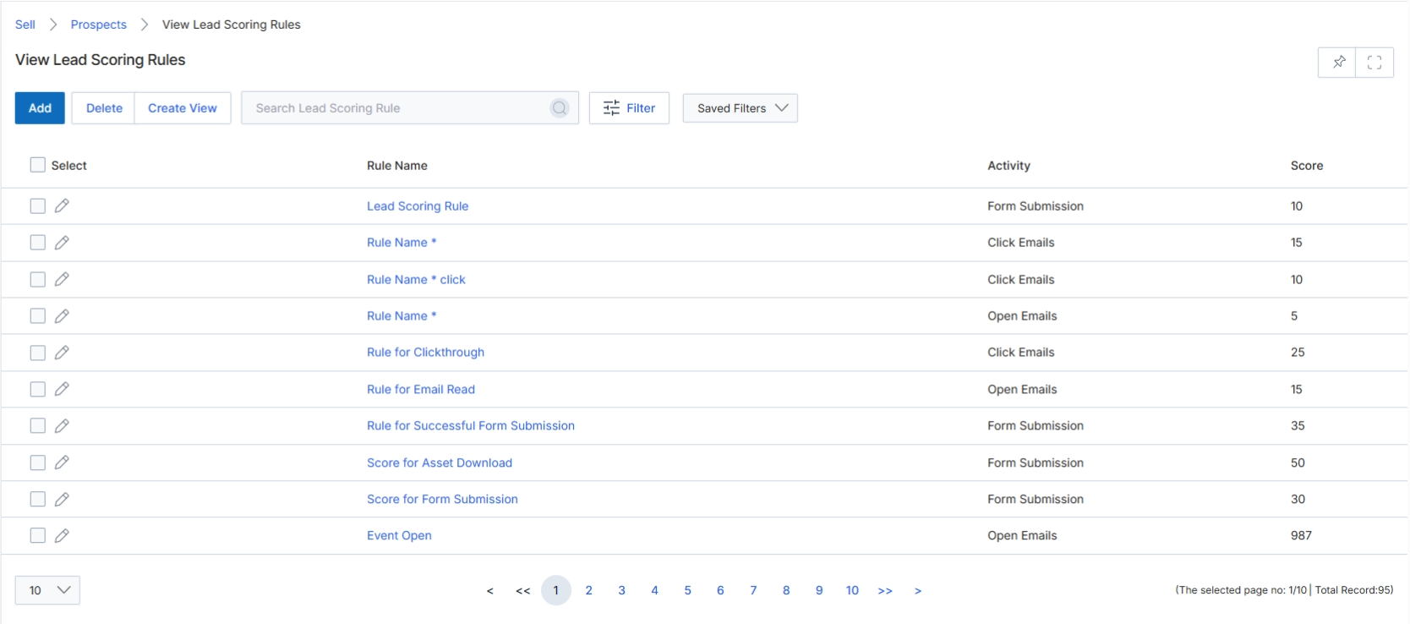Edit the Score for Asset Download row

coord(62,463)
